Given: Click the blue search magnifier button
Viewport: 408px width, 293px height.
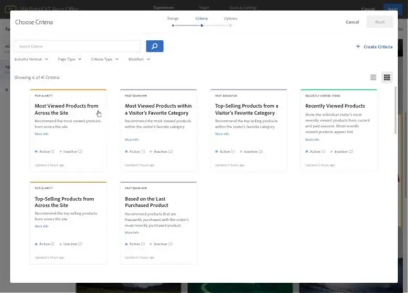Looking at the screenshot, I should tap(154, 46).
